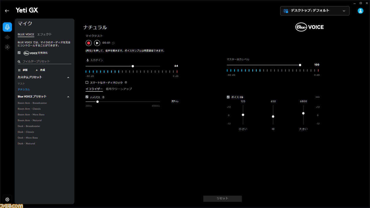The width and height of the screenshot is (370, 208).
Task: Select the Boom Arm - More Bass preset
Action: tap(31, 115)
